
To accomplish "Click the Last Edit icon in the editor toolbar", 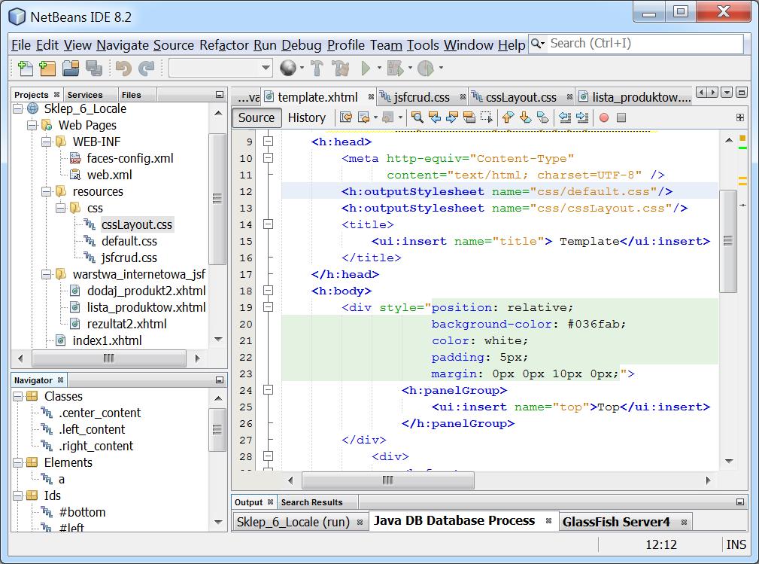I will (x=345, y=117).
